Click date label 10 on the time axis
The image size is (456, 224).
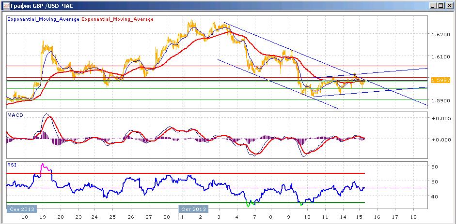[307, 217]
